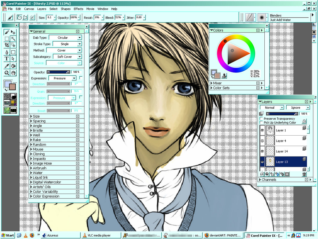The width and height of the screenshot is (318, 239).
Task: Click the layer lock icon
Action: pyautogui.click(x=304, y=122)
